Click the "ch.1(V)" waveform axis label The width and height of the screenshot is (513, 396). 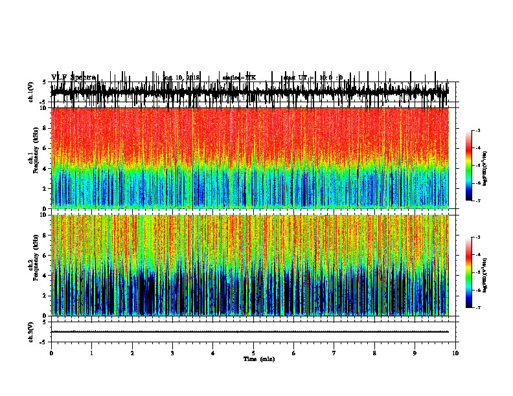coord(30,92)
